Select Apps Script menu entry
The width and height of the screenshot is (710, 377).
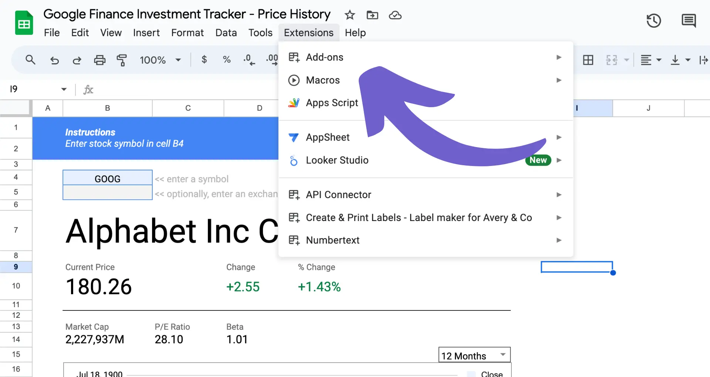(426, 103)
